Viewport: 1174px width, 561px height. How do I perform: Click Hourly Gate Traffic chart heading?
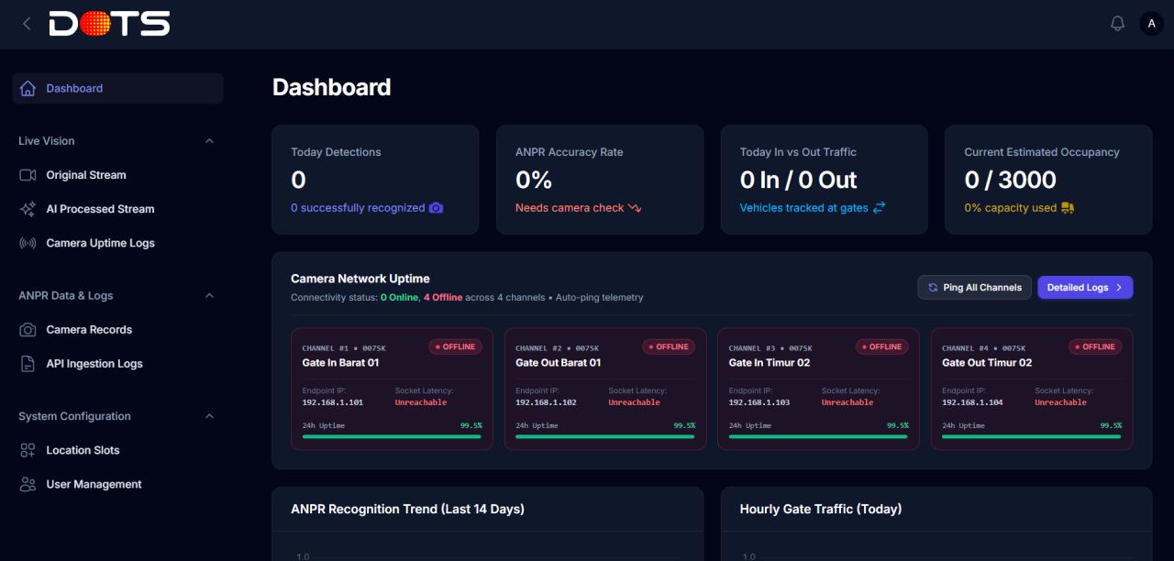[x=821, y=509]
